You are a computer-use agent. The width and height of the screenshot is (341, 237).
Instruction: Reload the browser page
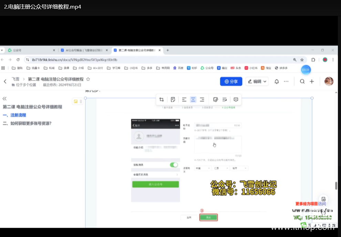coord(18,60)
